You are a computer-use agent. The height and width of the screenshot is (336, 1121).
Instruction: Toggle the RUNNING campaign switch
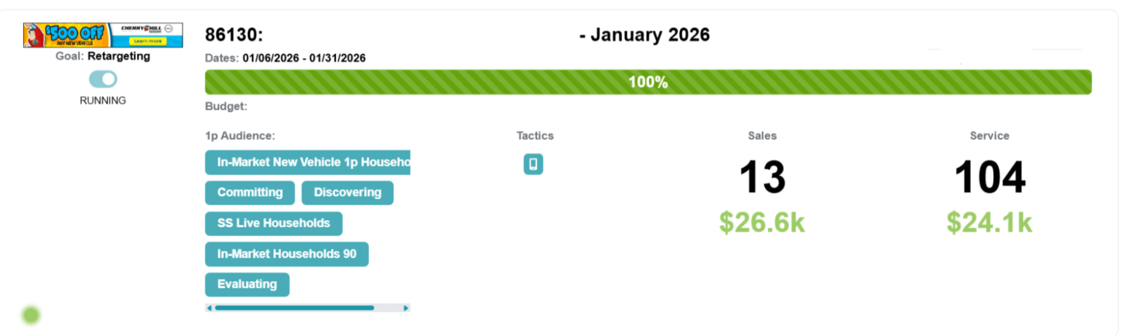pyautogui.click(x=103, y=79)
